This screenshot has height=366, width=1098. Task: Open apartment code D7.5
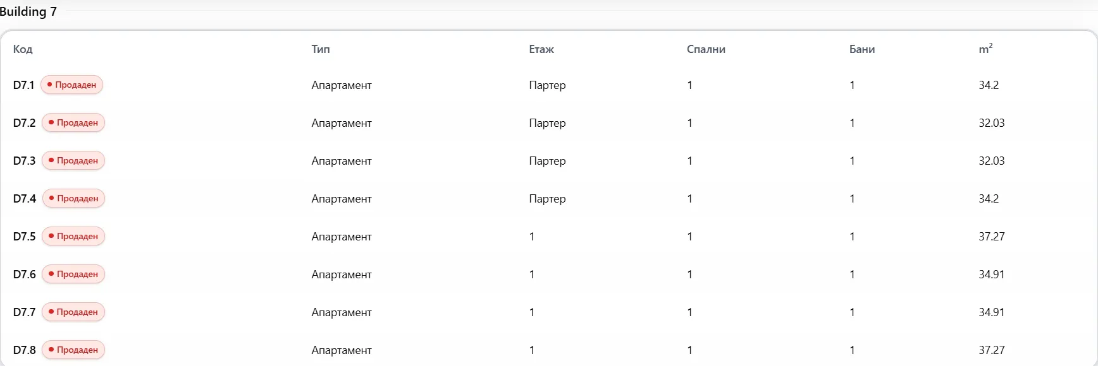point(24,237)
